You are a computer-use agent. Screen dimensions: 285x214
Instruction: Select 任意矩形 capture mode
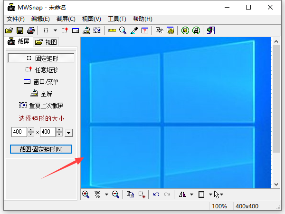click(x=42, y=70)
